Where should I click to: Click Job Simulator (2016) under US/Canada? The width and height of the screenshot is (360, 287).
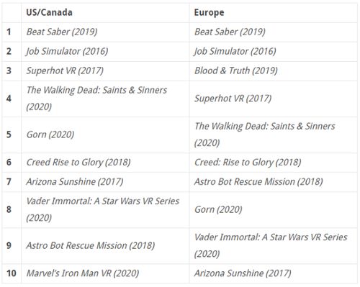point(67,51)
